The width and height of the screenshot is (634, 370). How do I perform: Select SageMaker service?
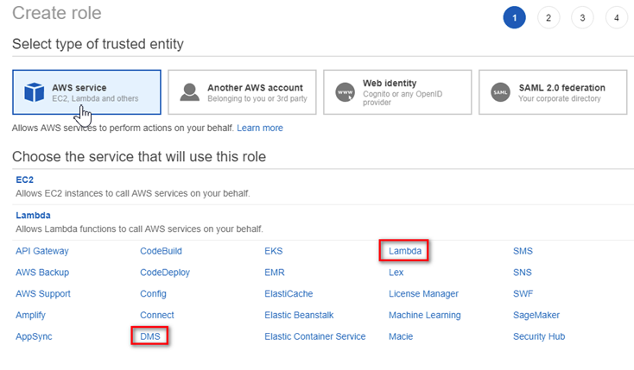tap(536, 315)
